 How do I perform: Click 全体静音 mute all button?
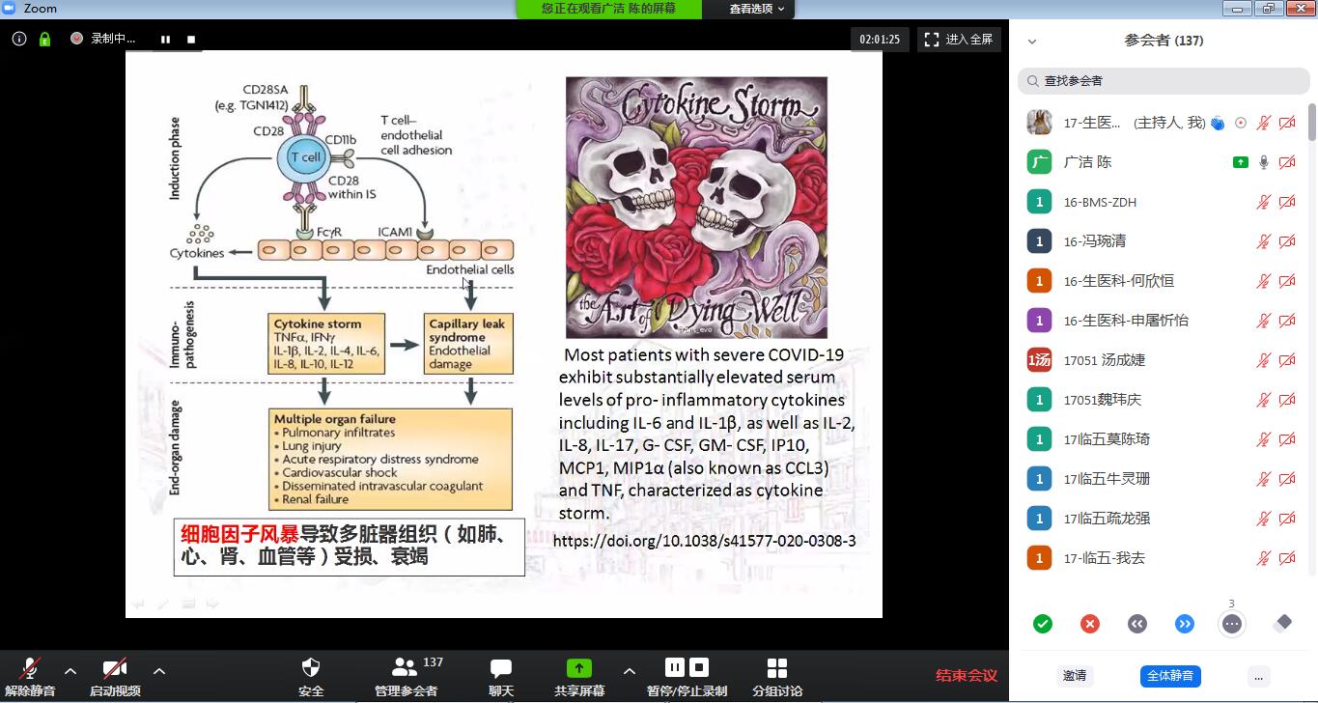[x=1170, y=676]
